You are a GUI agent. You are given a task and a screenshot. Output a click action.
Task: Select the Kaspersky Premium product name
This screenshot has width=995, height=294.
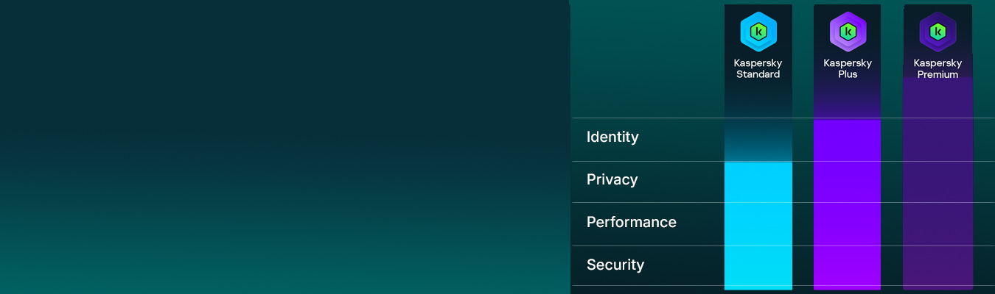tap(938, 69)
